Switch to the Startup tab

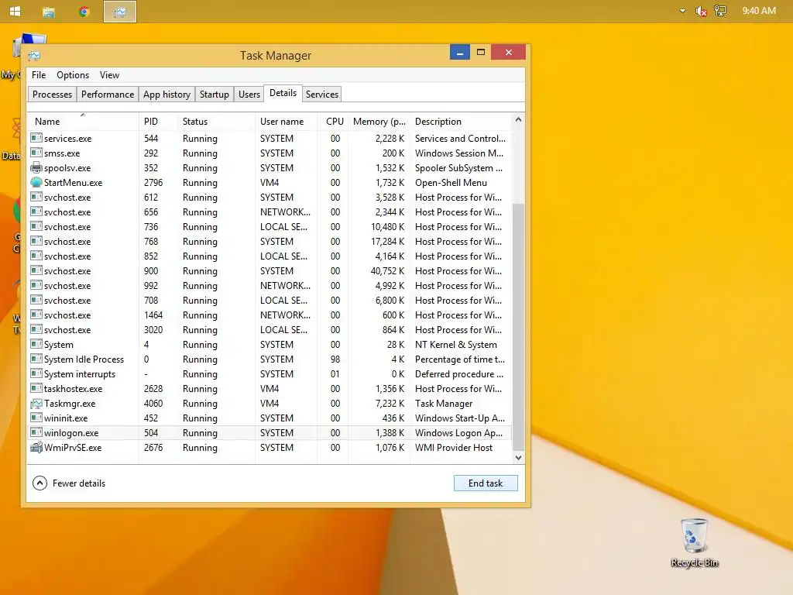pos(214,94)
